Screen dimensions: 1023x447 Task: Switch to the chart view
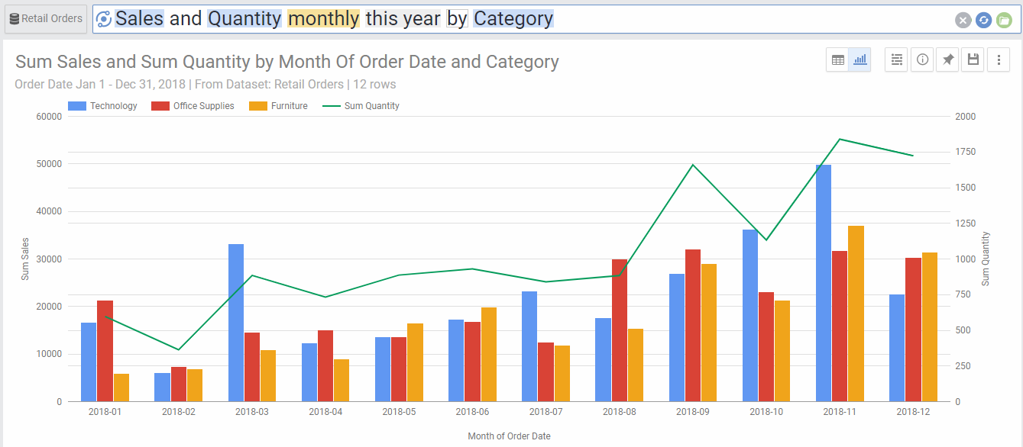(860, 59)
